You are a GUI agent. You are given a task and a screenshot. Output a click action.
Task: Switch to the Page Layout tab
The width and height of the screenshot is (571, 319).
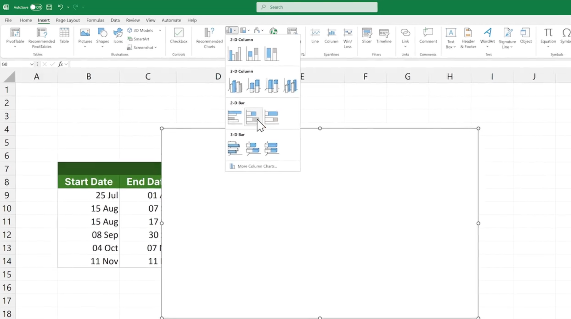68,20
